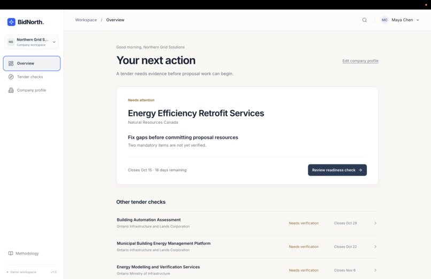Open Company profile in sidebar

32,90
